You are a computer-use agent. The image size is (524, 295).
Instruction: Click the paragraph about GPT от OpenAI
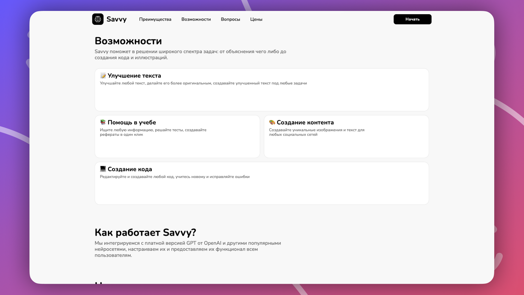coord(187,249)
